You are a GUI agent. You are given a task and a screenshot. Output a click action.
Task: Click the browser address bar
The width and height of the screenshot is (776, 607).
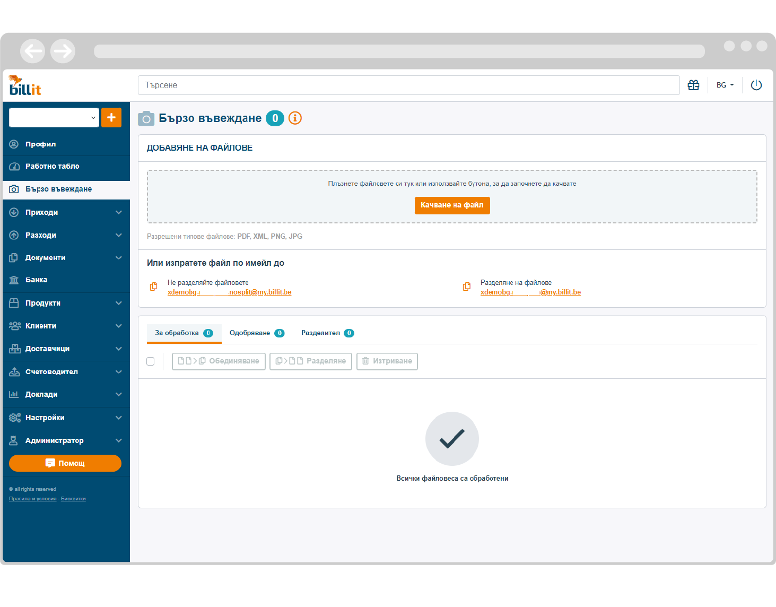(399, 51)
